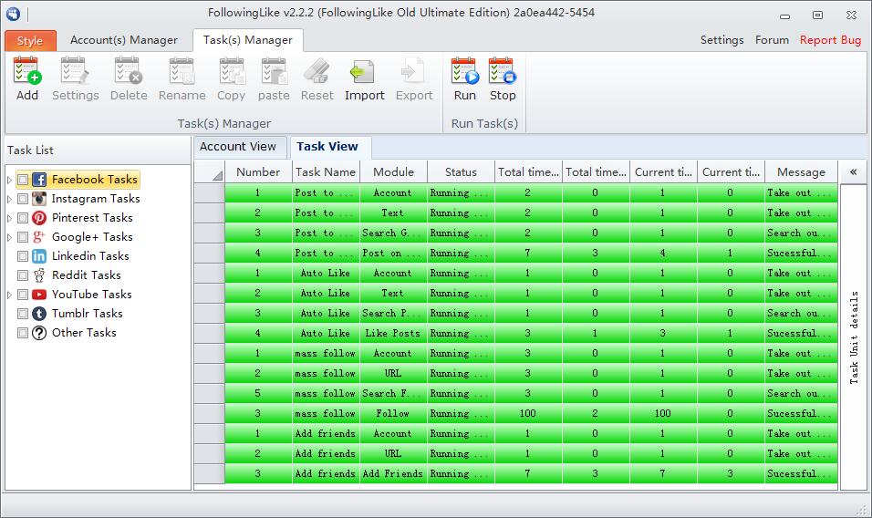Click the Report Bug link
872x518 pixels.
pyautogui.click(x=830, y=40)
